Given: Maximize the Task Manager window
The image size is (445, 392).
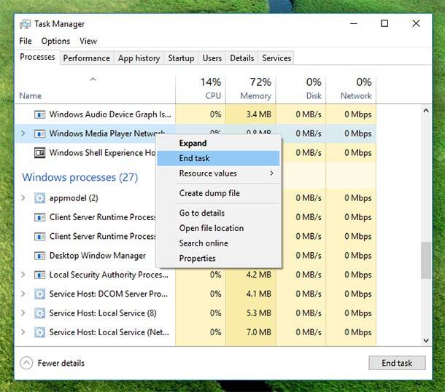Looking at the screenshot, I should coord(384,23).
